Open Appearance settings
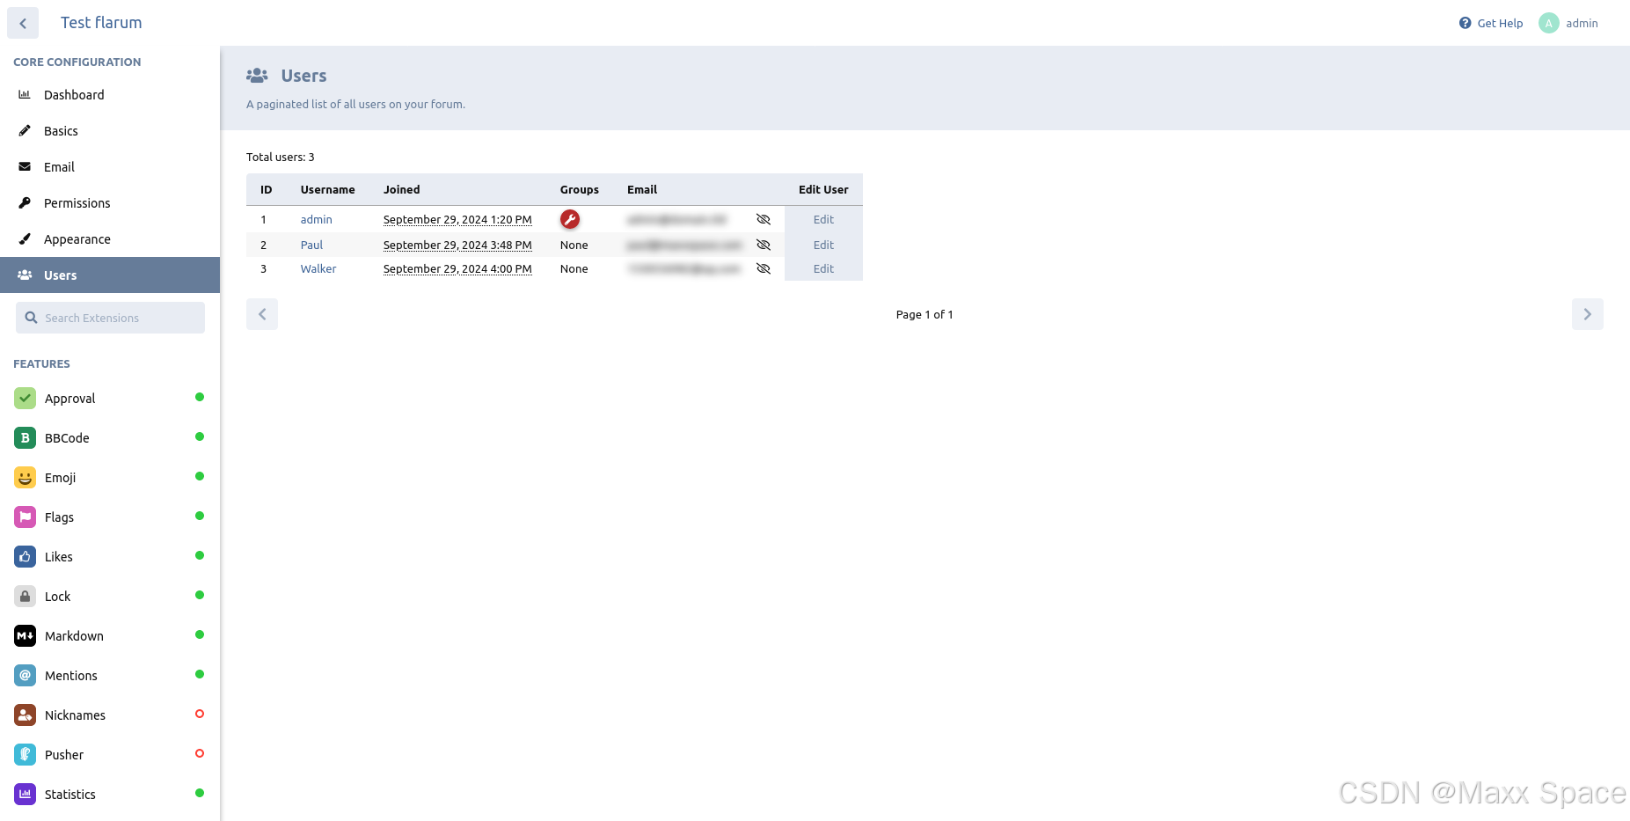 click(110, 239)
